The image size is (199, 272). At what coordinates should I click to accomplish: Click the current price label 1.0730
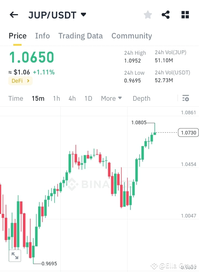tap(188, 133)
